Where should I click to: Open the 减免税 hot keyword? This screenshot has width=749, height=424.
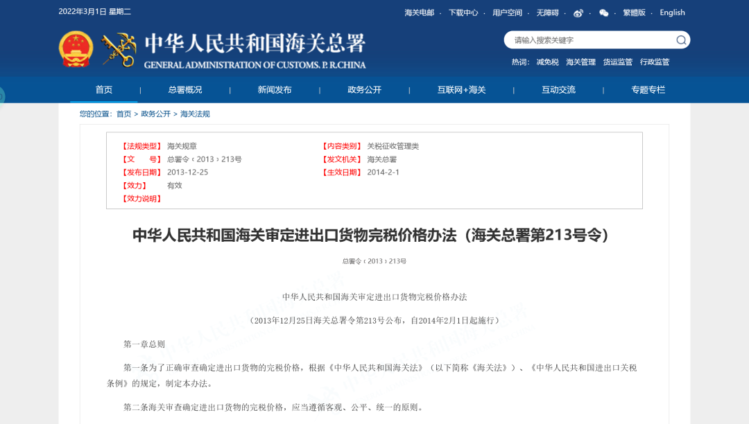click(x=548, y=62)
